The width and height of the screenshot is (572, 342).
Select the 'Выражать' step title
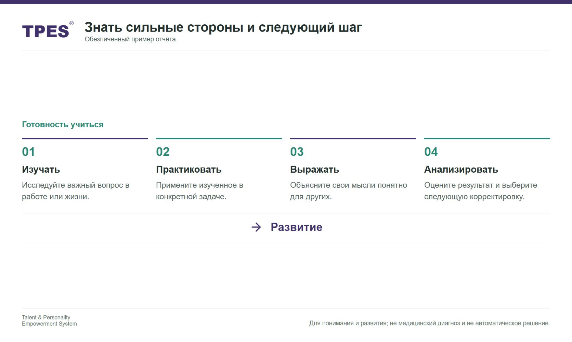point(315,170)
